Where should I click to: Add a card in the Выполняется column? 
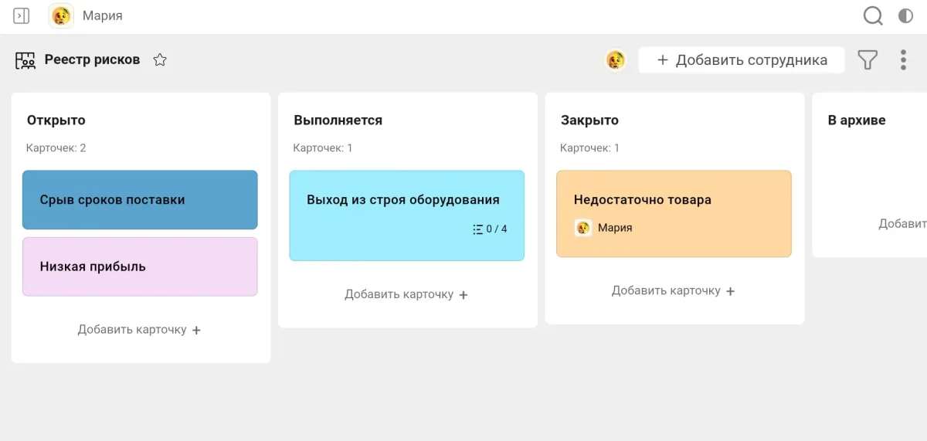[406, 294]
